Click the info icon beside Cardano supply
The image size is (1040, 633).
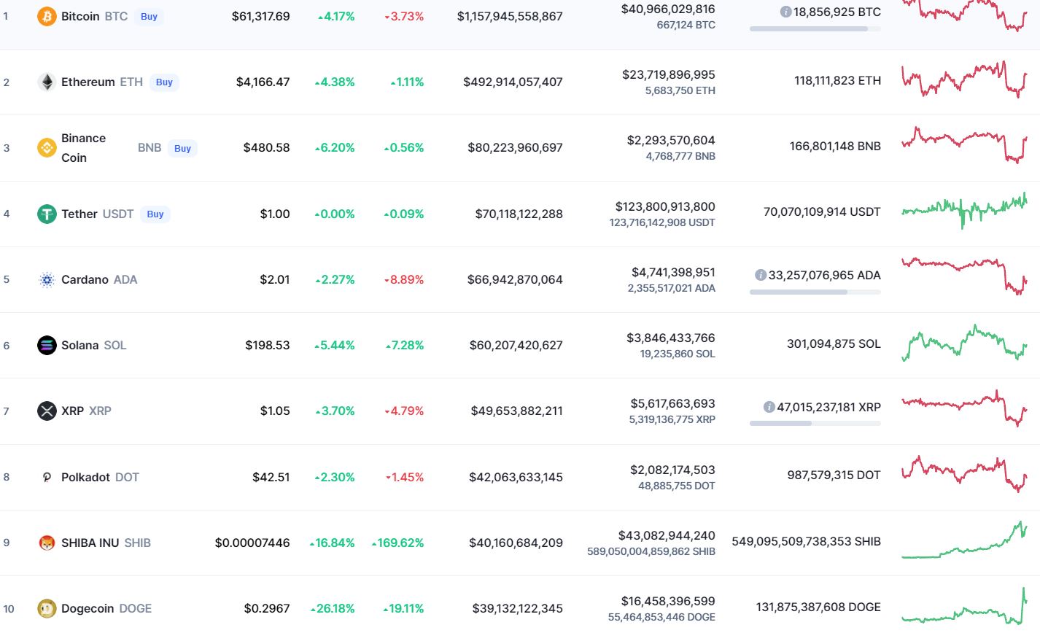pyautogui.click(x=761, y=275)
